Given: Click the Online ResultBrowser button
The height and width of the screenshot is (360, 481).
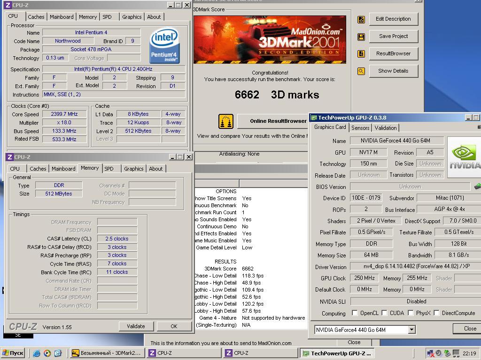Looking at the screenshot, I should (x=273, y=121).
